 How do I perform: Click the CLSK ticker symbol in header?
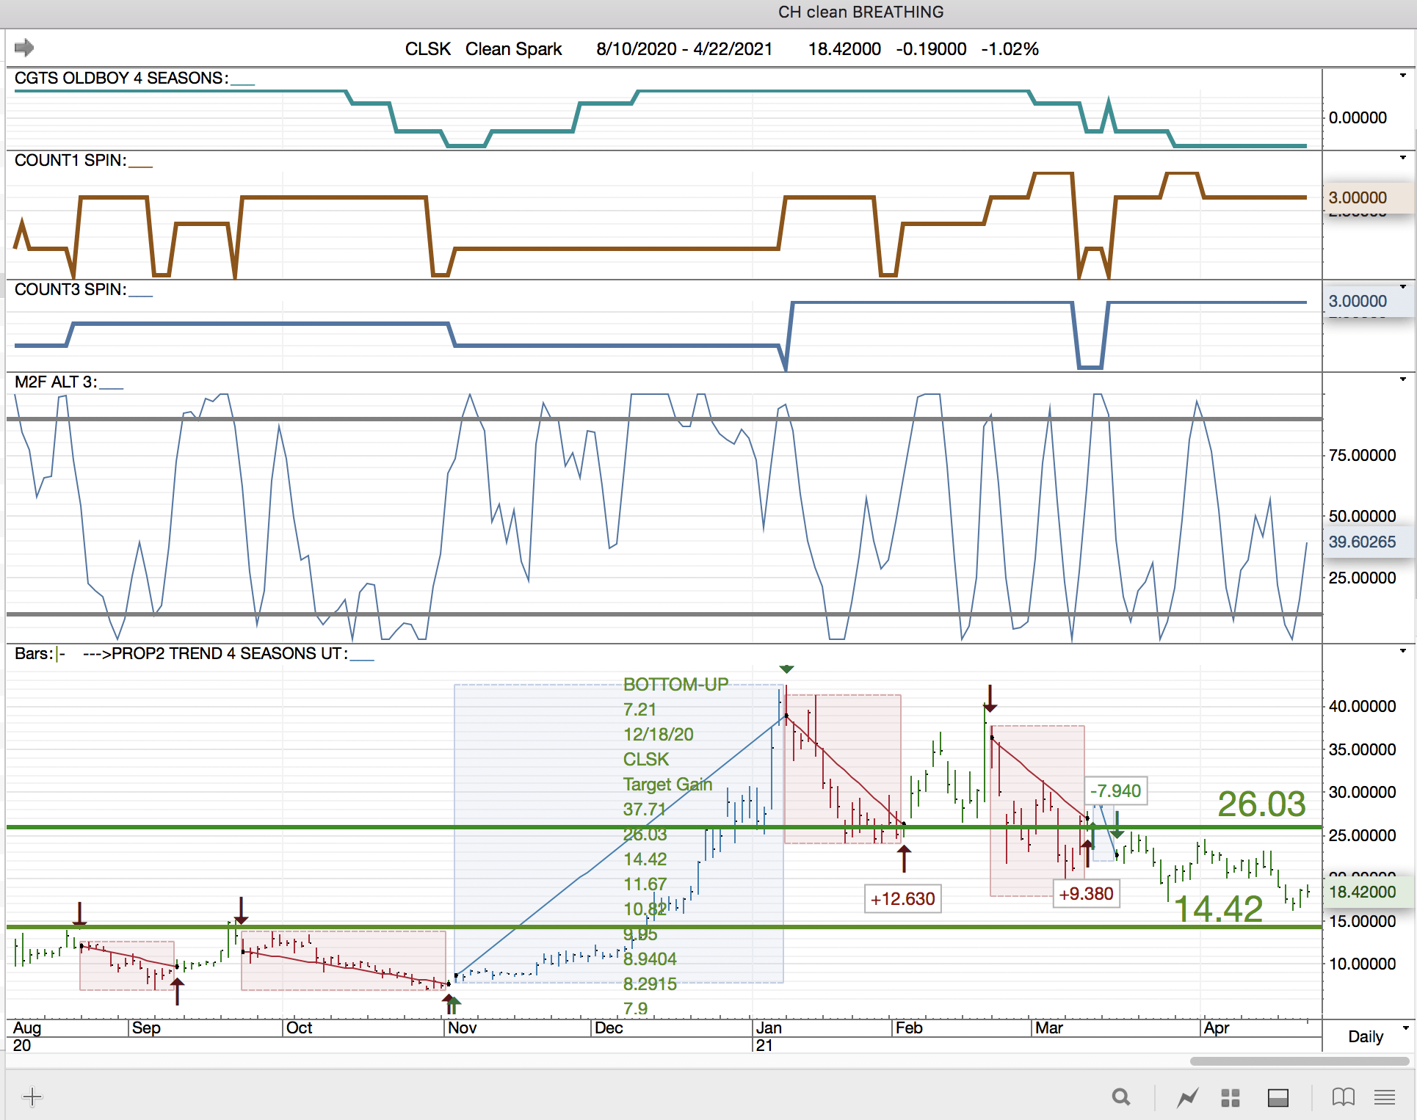click(x=428, y=49)
